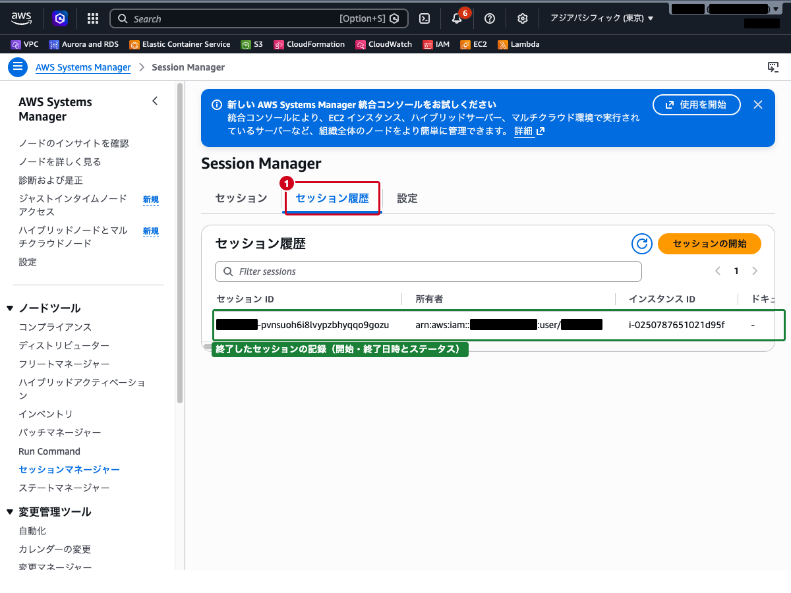Open ハイブリッドアクティベーション in sidebar
This screenshot has width=791, height=593.
point(82,389)
